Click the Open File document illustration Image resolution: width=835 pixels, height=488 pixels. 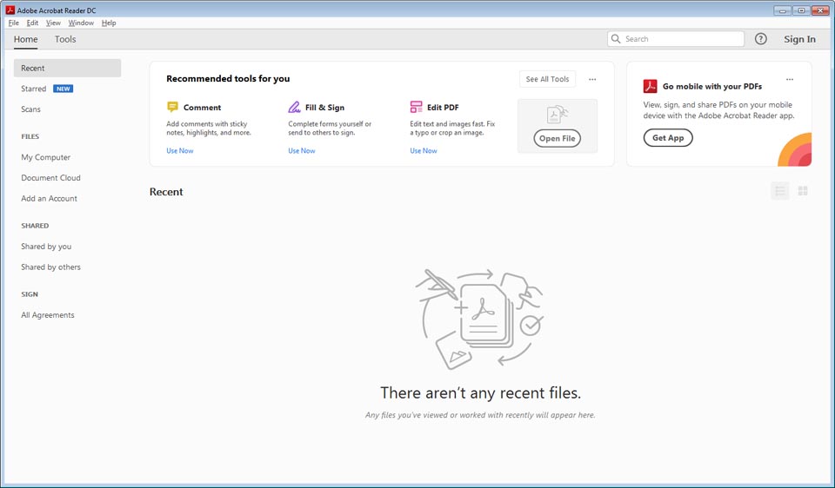(558, 115)
